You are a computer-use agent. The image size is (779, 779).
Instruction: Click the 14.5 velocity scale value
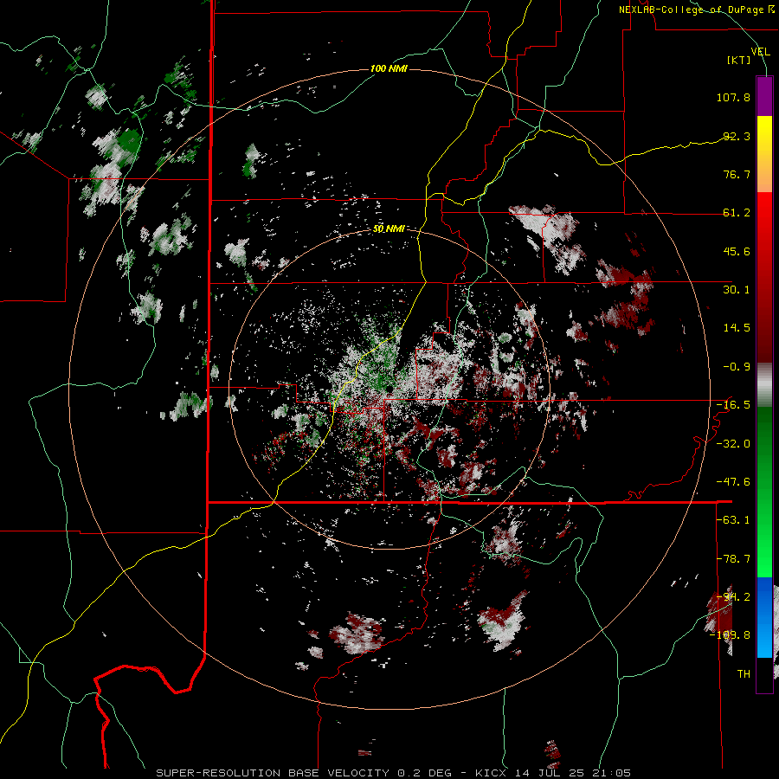coord(737,328)
